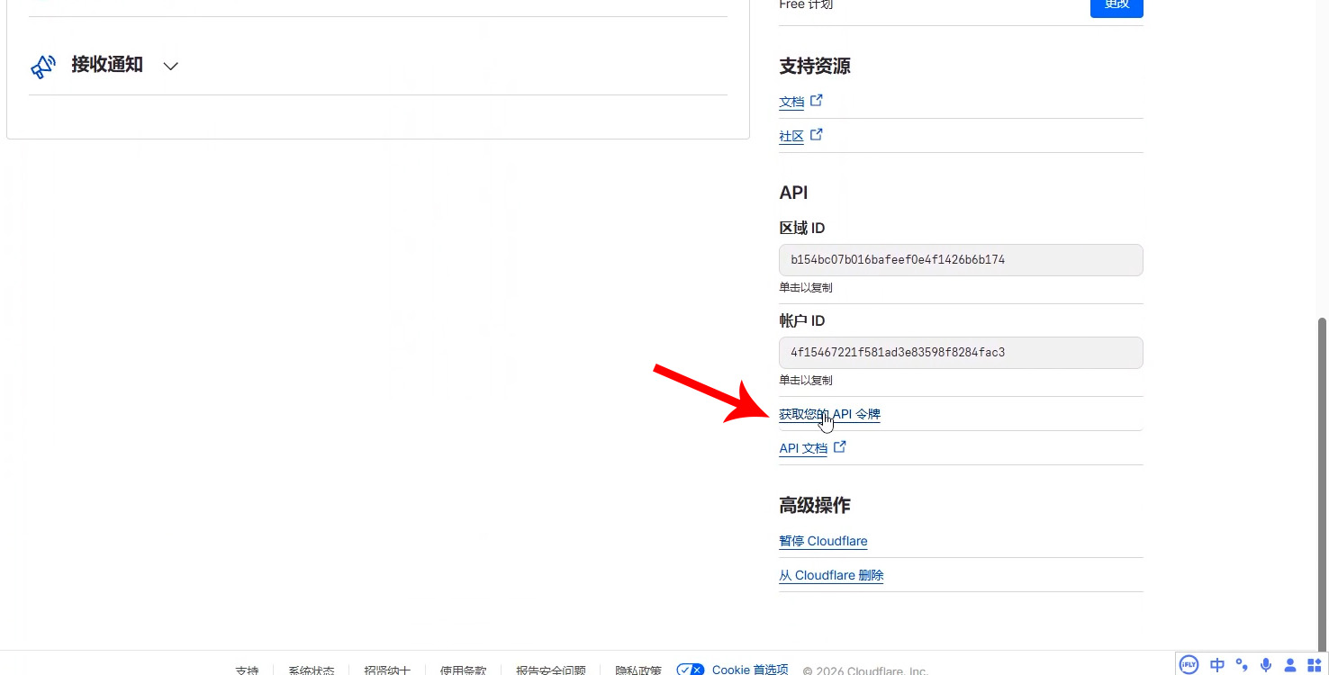This screenshot has height=675, width=1329.
Task: Open the 系统状态 footer link
Action: click(x=311, y=670)
